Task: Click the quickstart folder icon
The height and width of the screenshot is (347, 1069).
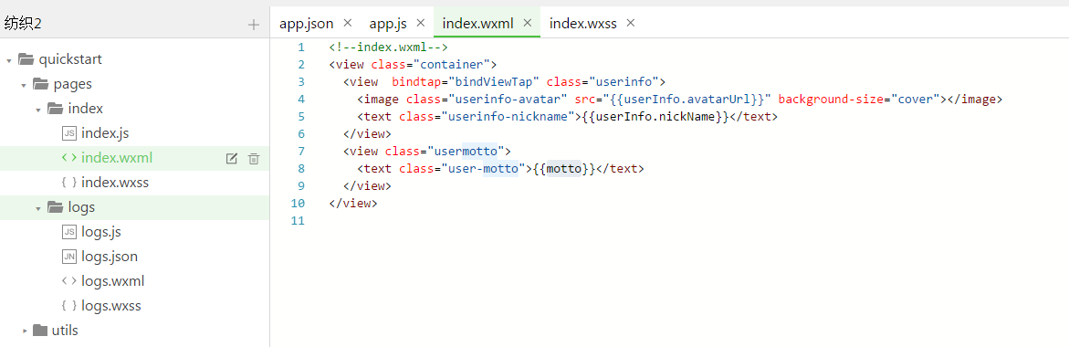Action: click(26, 59)
